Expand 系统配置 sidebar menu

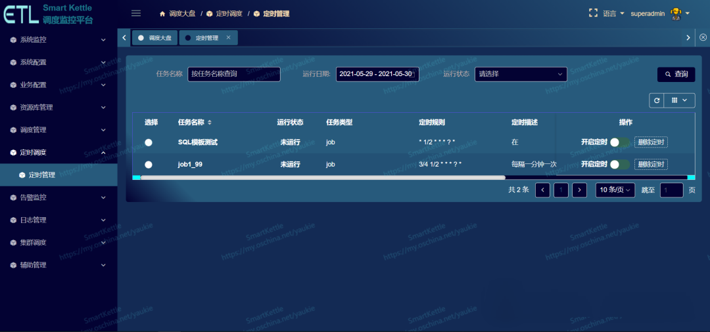click(59, 62)
